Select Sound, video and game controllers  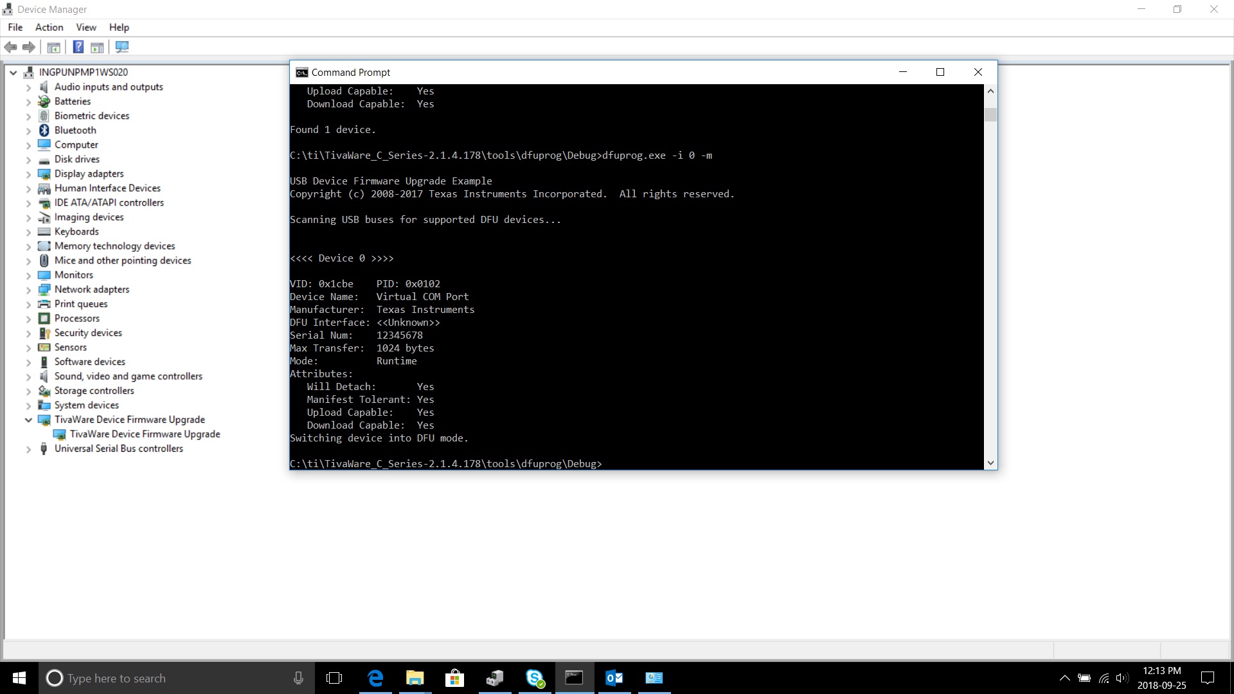click(x=128, y=376)
